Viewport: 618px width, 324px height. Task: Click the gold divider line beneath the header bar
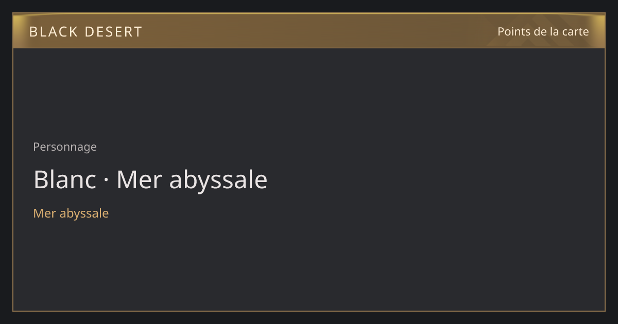tap(309, 48)
